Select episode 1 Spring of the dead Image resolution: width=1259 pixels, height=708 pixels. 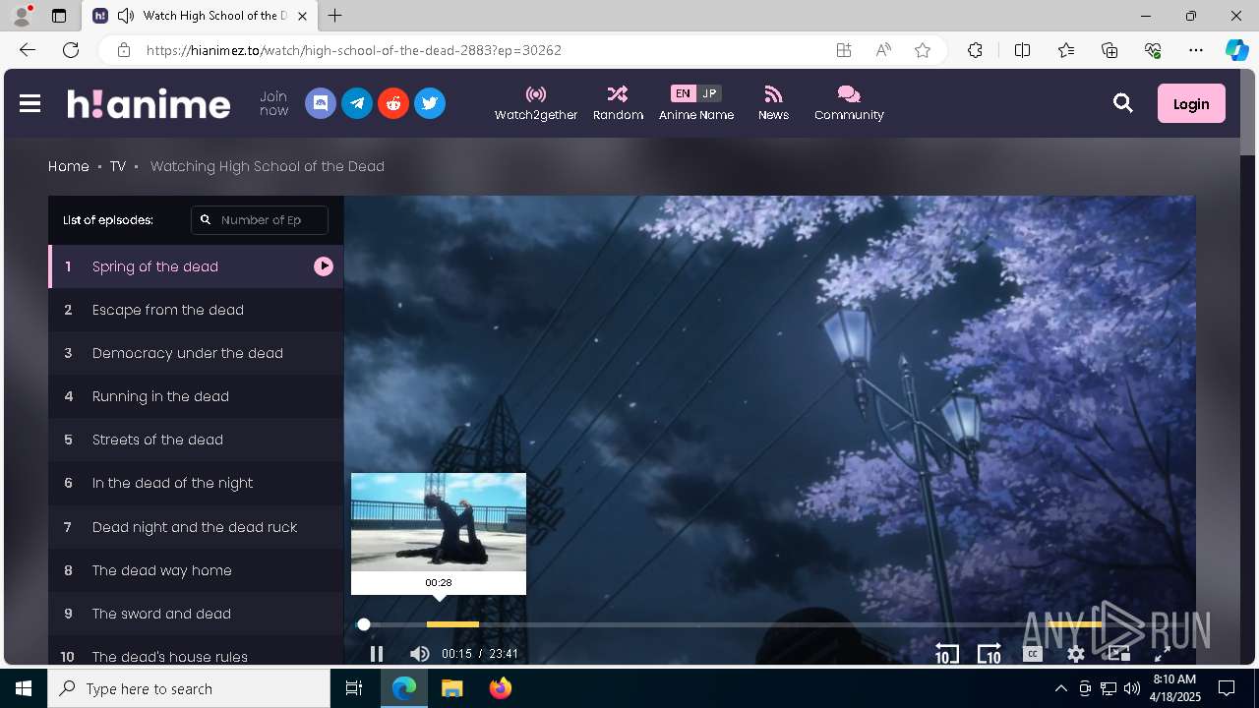(196, 266)
